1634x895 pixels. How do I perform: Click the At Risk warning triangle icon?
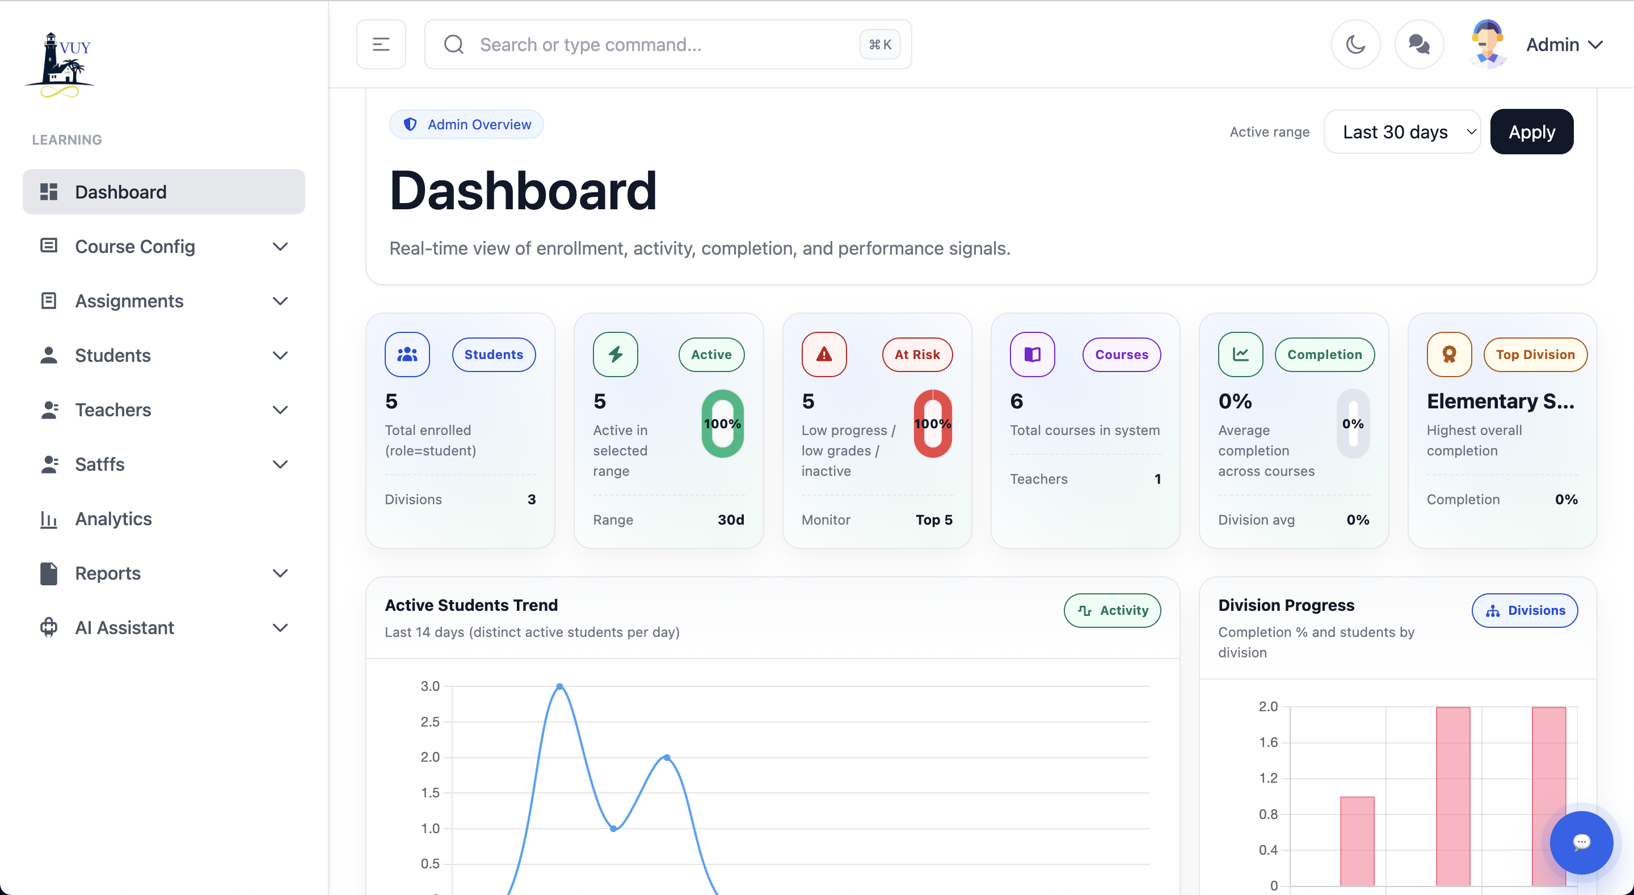823,354
